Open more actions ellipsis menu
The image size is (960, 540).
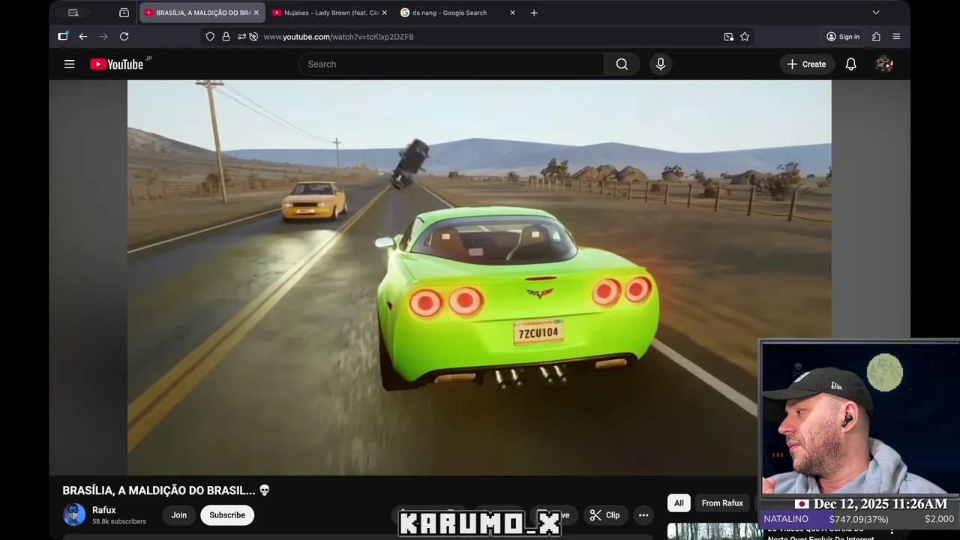pos(643,515)
